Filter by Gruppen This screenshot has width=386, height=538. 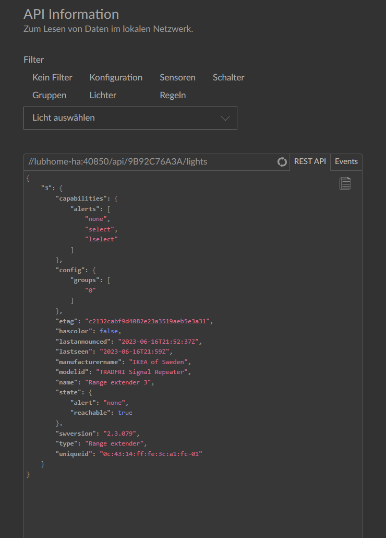pos(50,96)
